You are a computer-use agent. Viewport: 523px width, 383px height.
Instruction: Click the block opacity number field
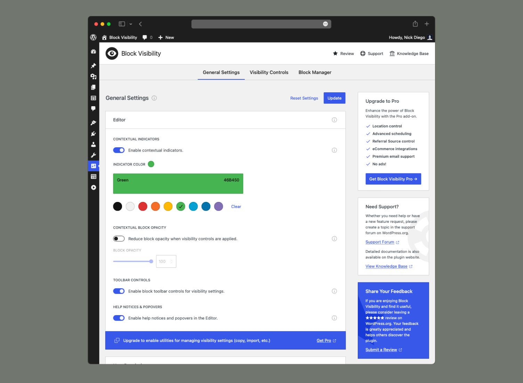tap(166, 261)
